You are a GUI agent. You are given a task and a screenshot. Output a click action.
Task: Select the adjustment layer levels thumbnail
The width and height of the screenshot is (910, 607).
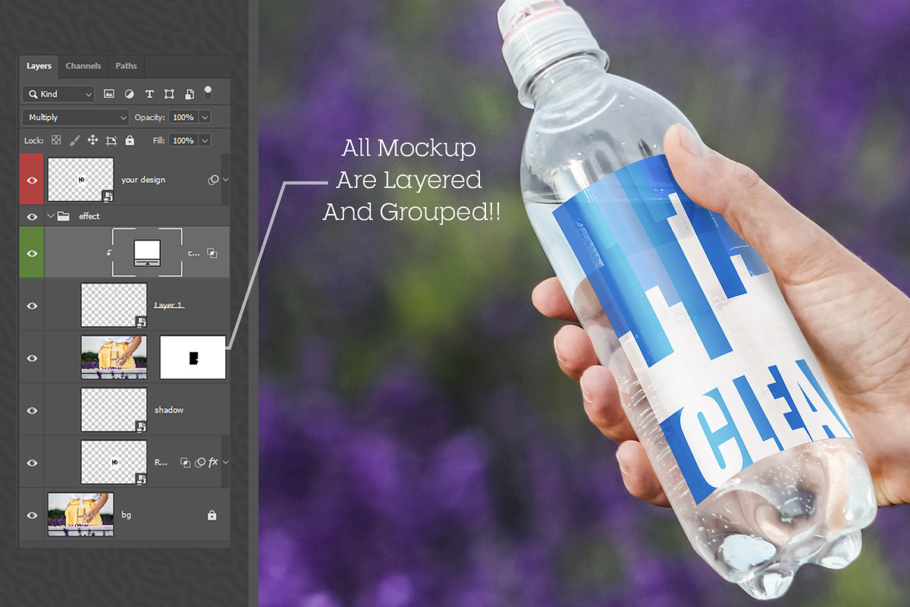[146, 252]
